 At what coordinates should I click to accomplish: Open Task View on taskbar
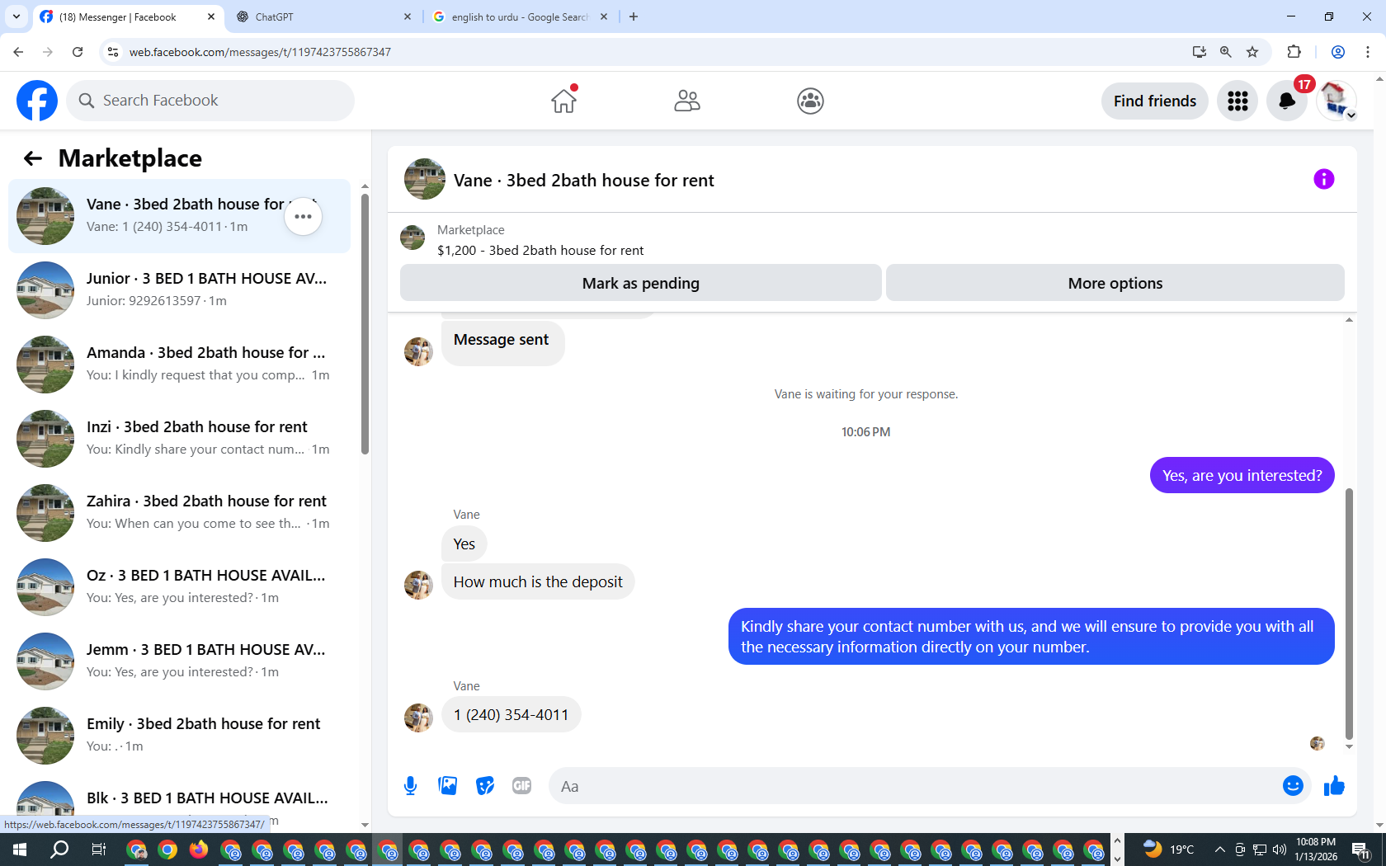98,850
